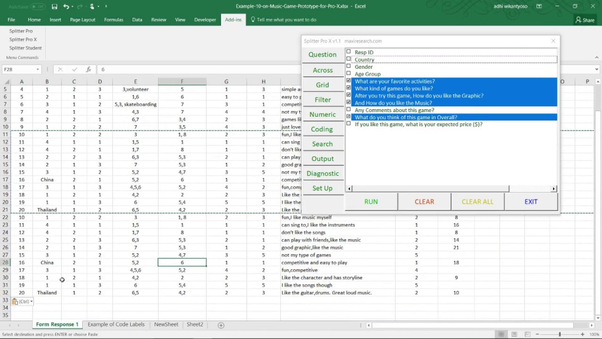The height and width of the screenshot is (339, 602).
Task: Open the Name Box dropdown arrow
Action: pyautogui.click(x=38, y=69)
